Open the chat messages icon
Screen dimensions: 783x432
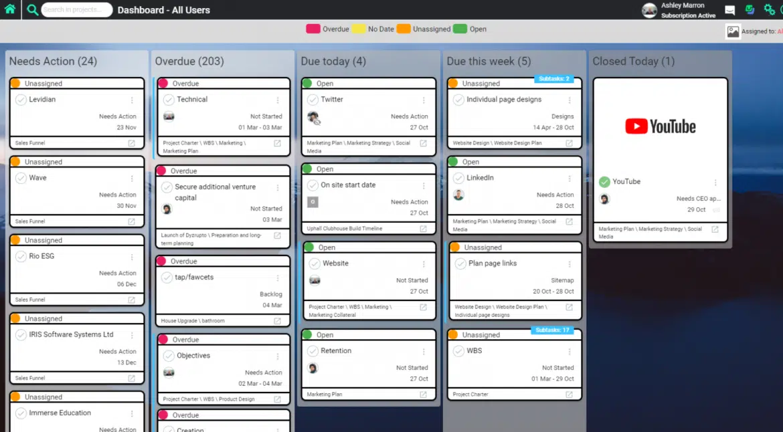coord(729,10)
